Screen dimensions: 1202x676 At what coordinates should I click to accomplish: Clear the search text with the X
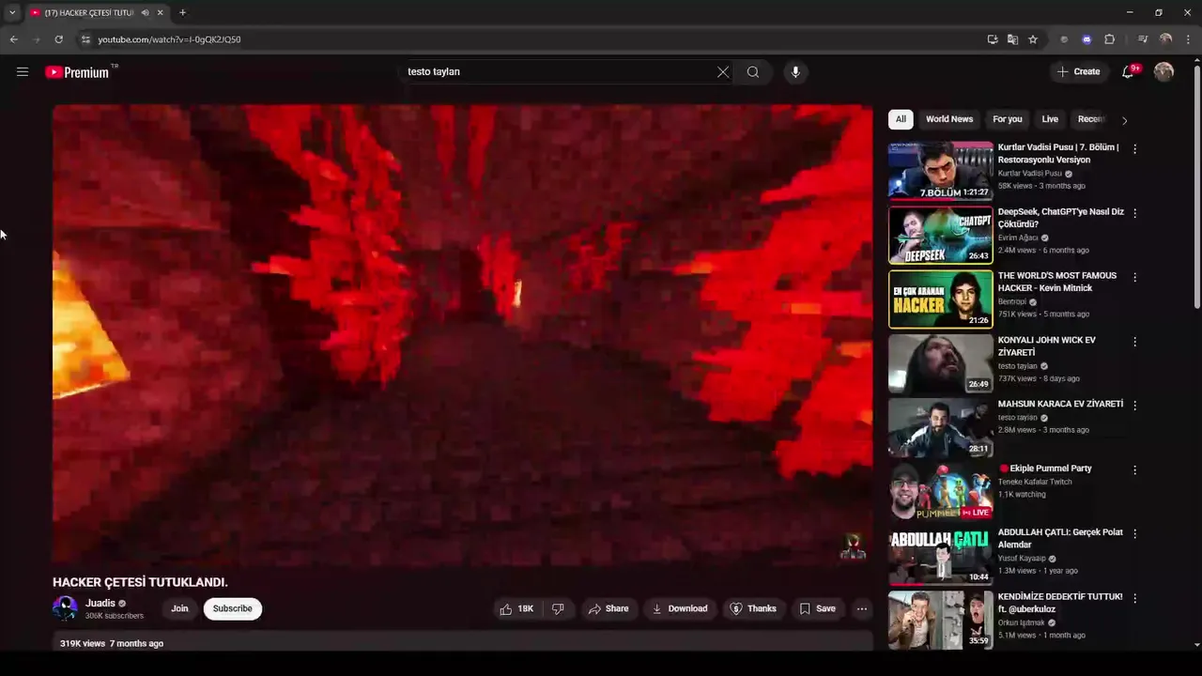pos(723,71)
